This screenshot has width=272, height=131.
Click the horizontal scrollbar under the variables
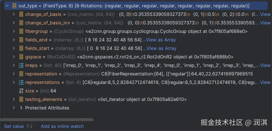pos(47,120)
